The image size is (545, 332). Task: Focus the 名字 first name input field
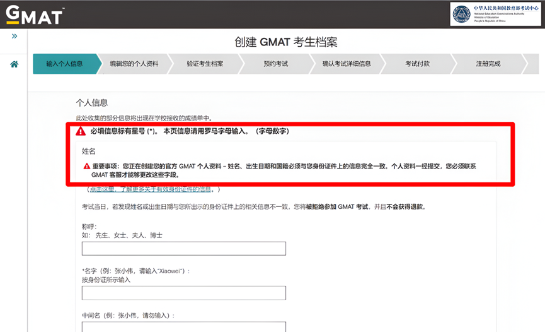tap(184, 293)
